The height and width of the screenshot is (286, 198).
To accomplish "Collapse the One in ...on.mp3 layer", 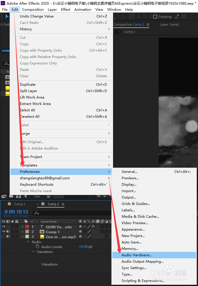I will tap(23, 236).
